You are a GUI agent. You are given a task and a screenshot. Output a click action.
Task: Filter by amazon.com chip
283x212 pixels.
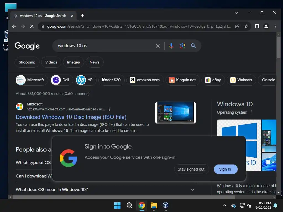click(x=145, y=80)
